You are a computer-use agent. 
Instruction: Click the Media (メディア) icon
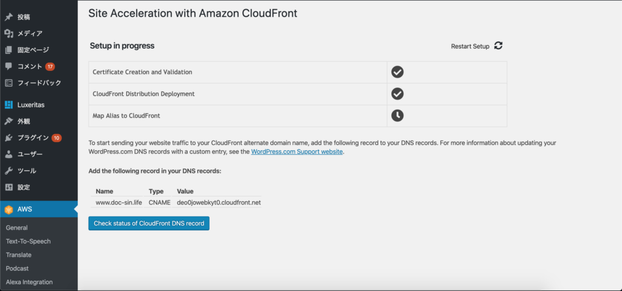[x=9, y=34]
